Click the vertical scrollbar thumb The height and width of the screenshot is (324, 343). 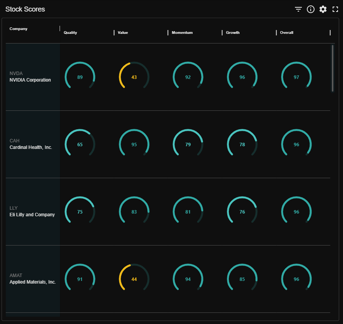pyautogui.click(x=333, y=68)
